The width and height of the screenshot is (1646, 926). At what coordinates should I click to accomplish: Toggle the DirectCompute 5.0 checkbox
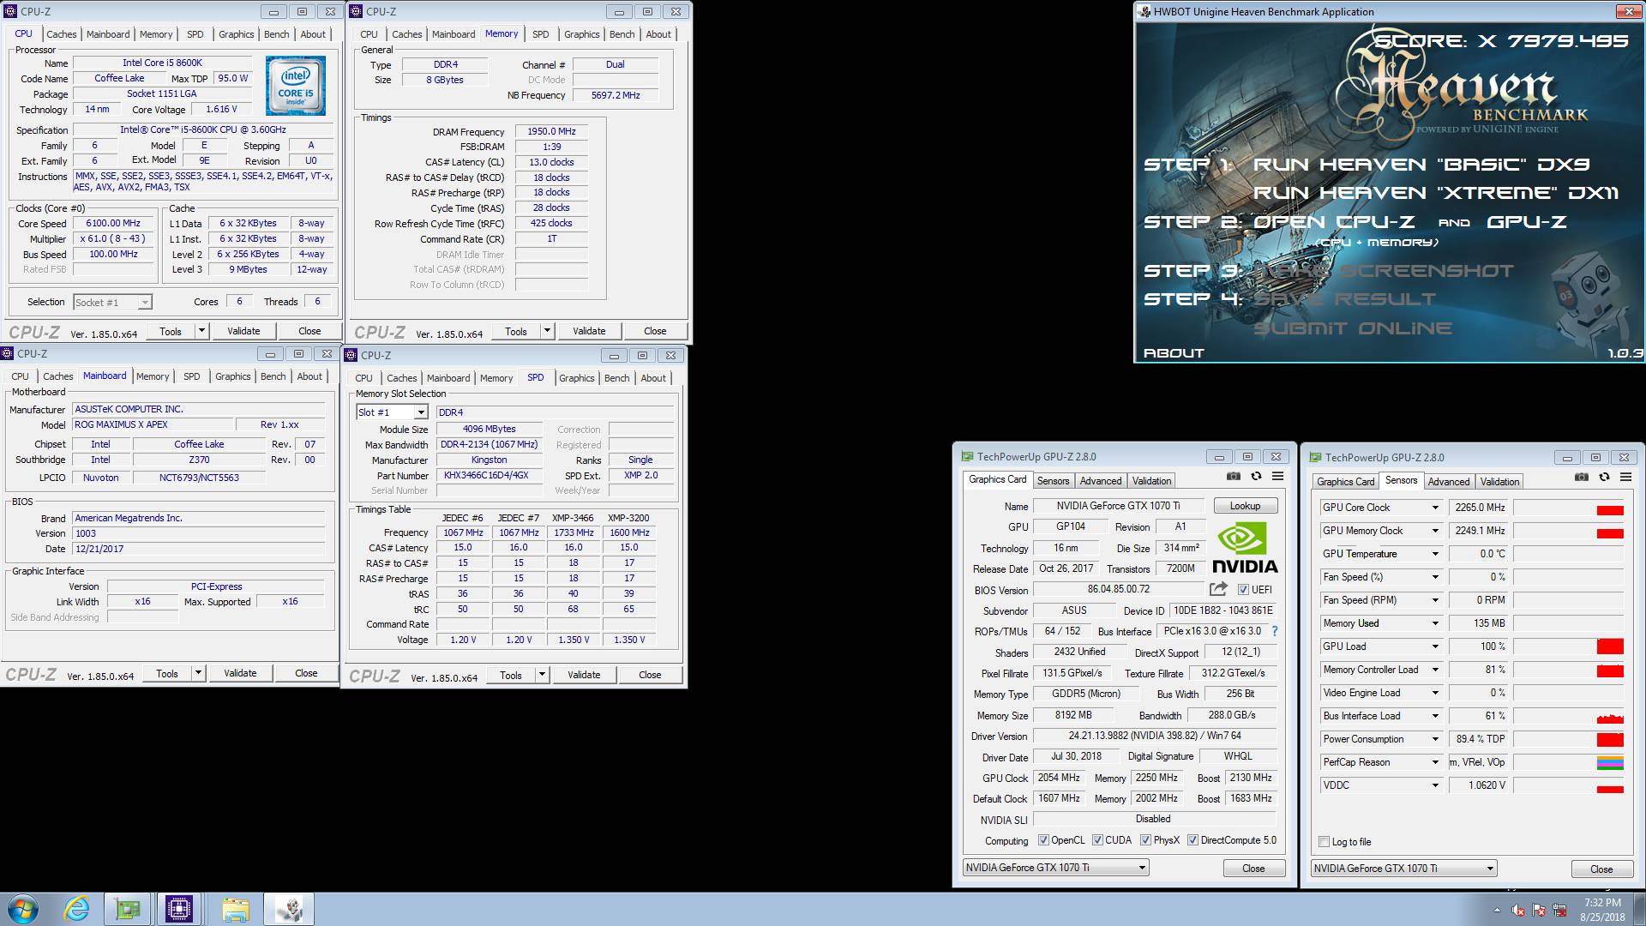[1192, 840]
